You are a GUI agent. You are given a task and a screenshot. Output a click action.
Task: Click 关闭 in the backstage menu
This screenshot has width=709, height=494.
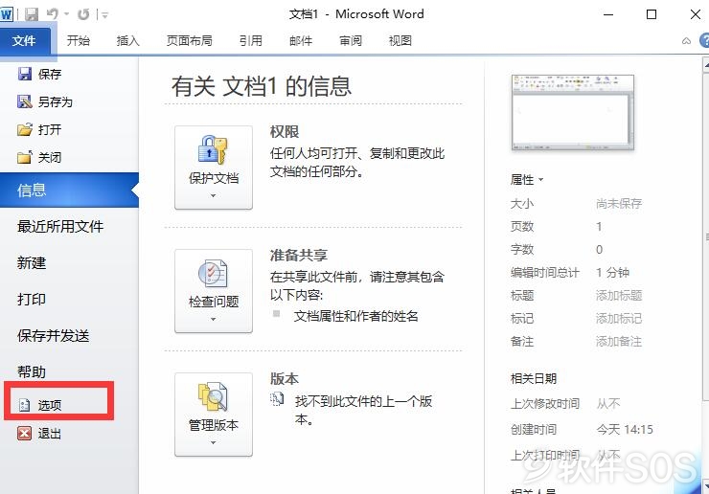click(x=50, y=157)
